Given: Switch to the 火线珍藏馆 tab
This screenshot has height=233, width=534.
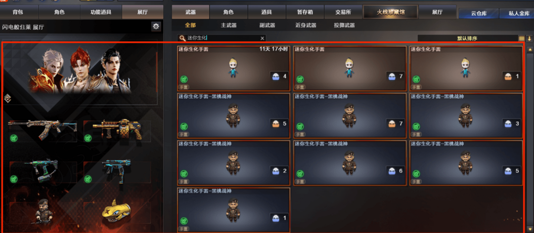Looking at the screenshot, I should 390,12.
